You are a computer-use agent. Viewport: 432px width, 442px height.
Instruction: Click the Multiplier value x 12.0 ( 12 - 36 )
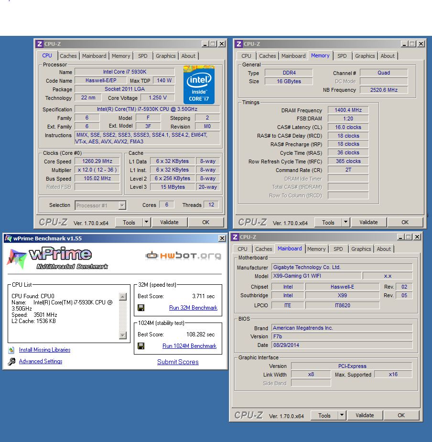97,170
